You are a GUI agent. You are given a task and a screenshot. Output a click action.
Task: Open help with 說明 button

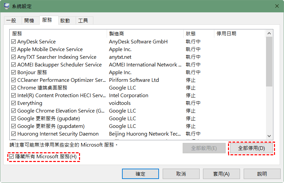(262, 174)
